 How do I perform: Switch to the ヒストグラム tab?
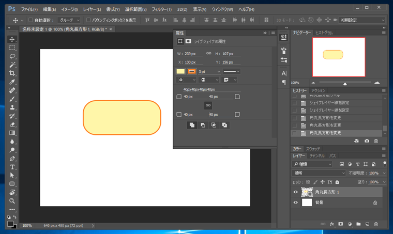pos(324,33)
